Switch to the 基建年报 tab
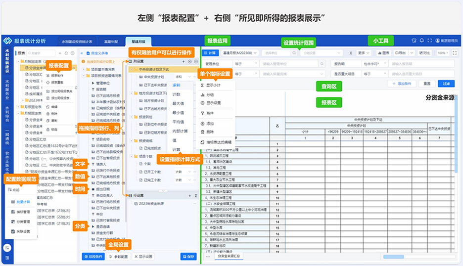 (110, 41)
